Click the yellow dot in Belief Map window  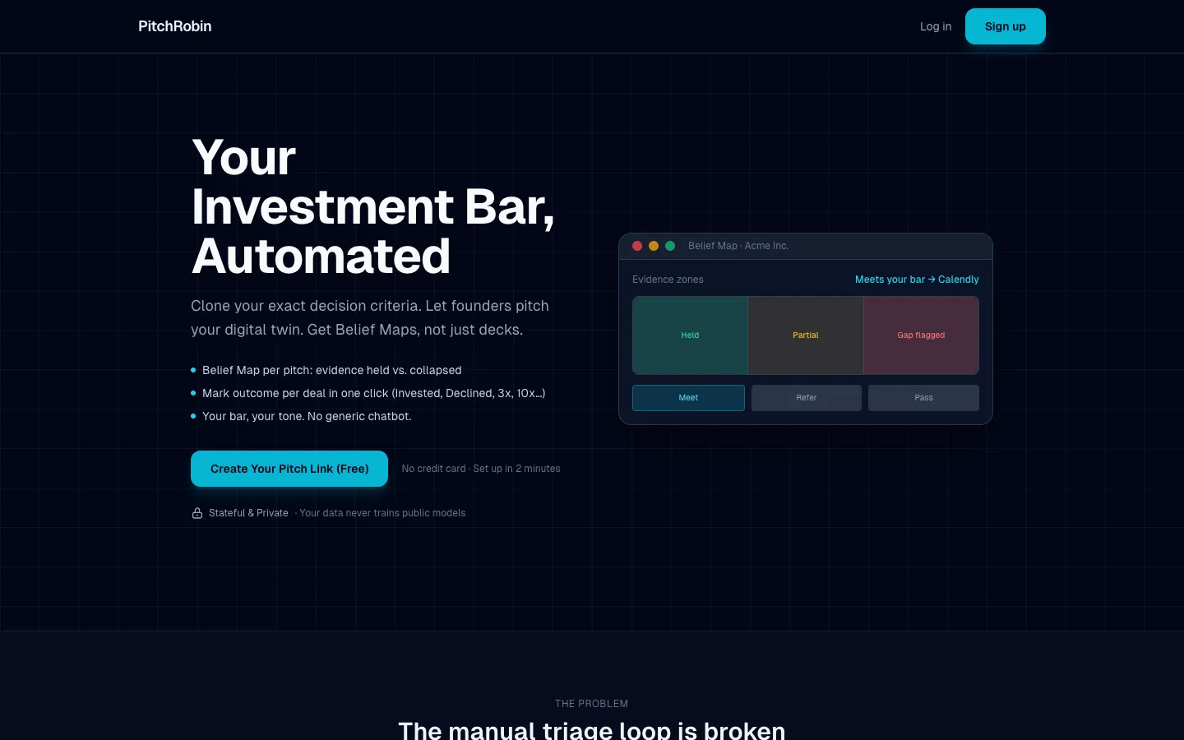(654, 246)
